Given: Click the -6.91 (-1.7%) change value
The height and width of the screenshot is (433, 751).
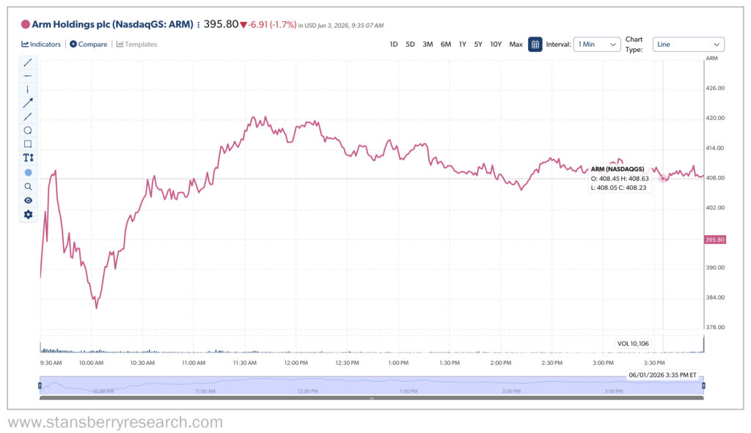Looking at the screenshot, I should (x=272, y=25).
